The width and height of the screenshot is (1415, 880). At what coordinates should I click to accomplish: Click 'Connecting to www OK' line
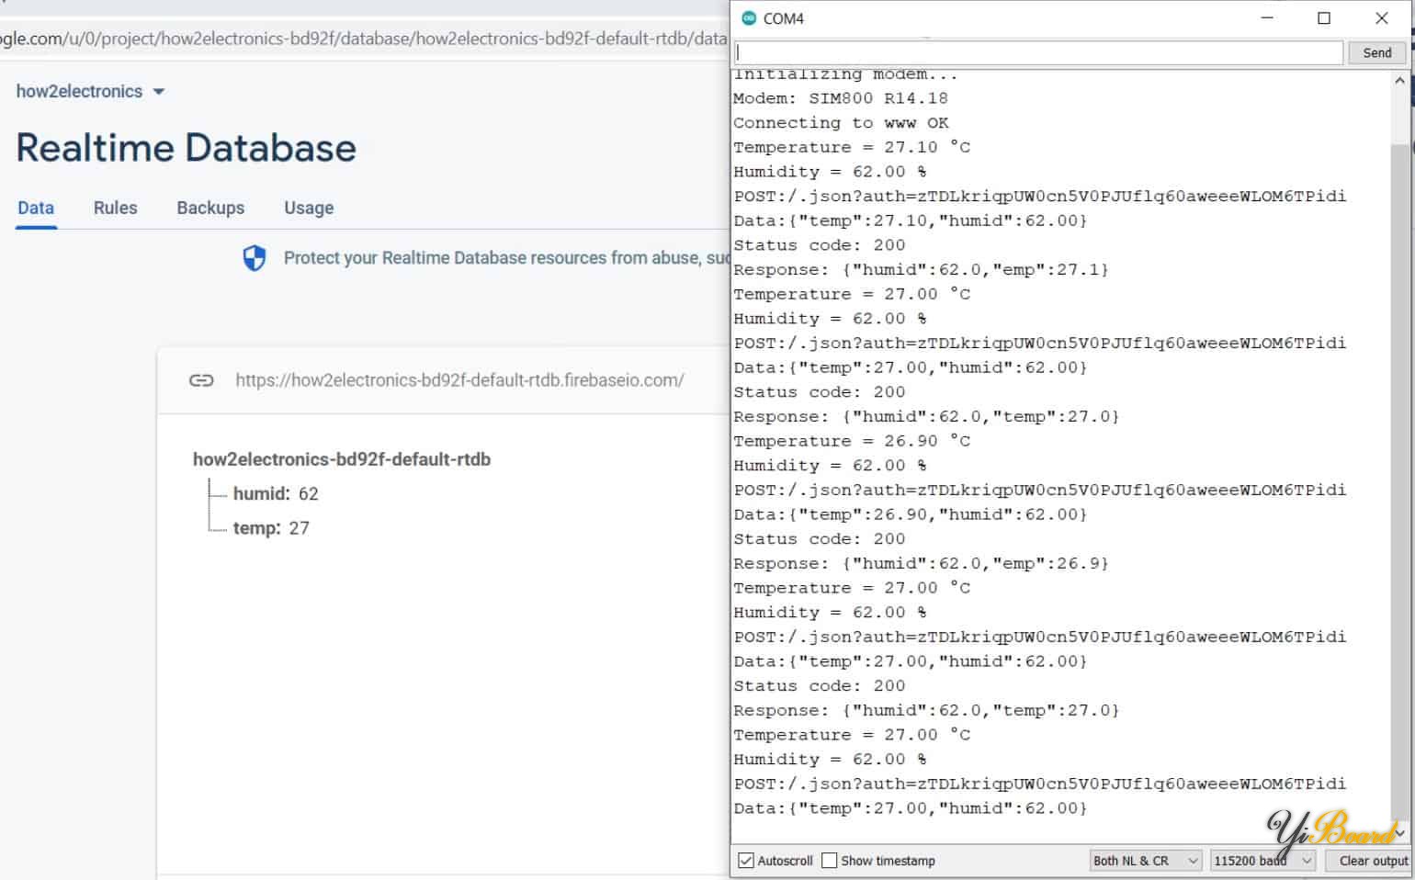841,123
